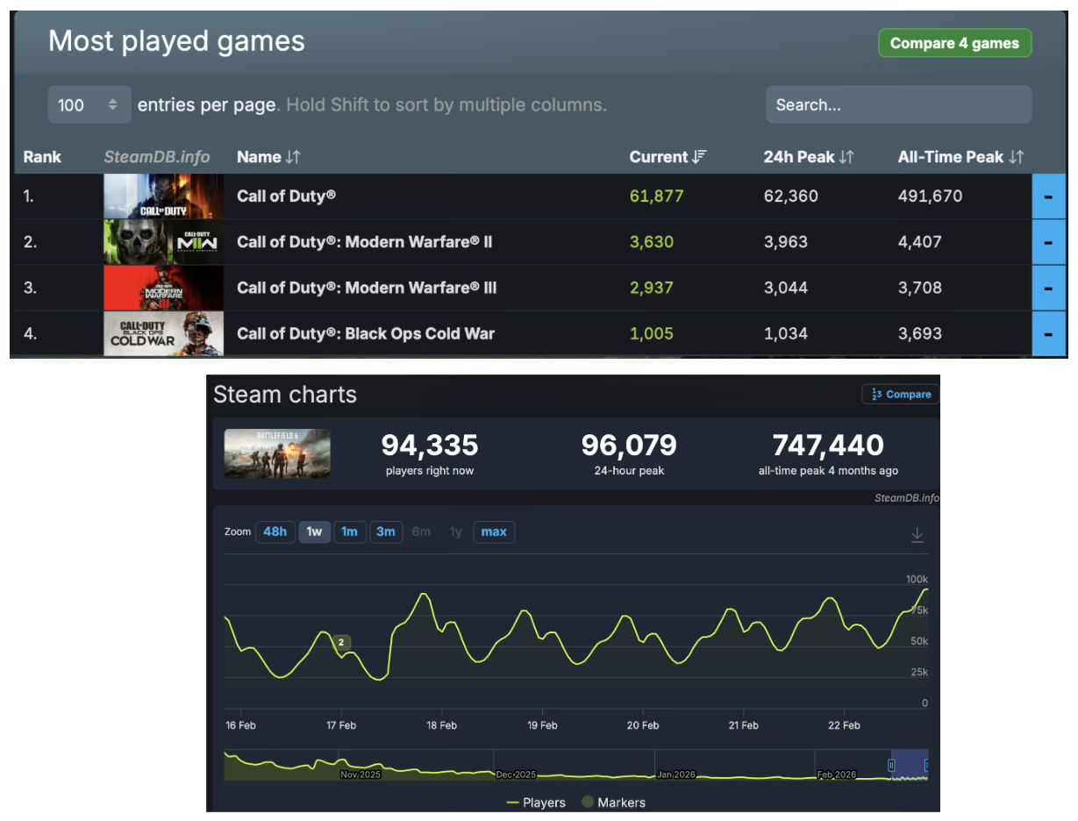
Task: Sort table by 24h Peak column
Action: coord(809,157)
